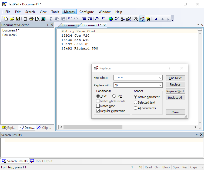Uncheck the Regular expression checkbox

[98, 111]
